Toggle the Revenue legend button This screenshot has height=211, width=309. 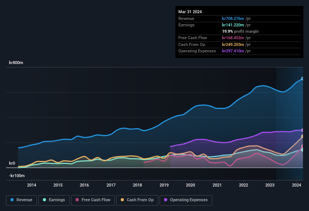point(21,200)
